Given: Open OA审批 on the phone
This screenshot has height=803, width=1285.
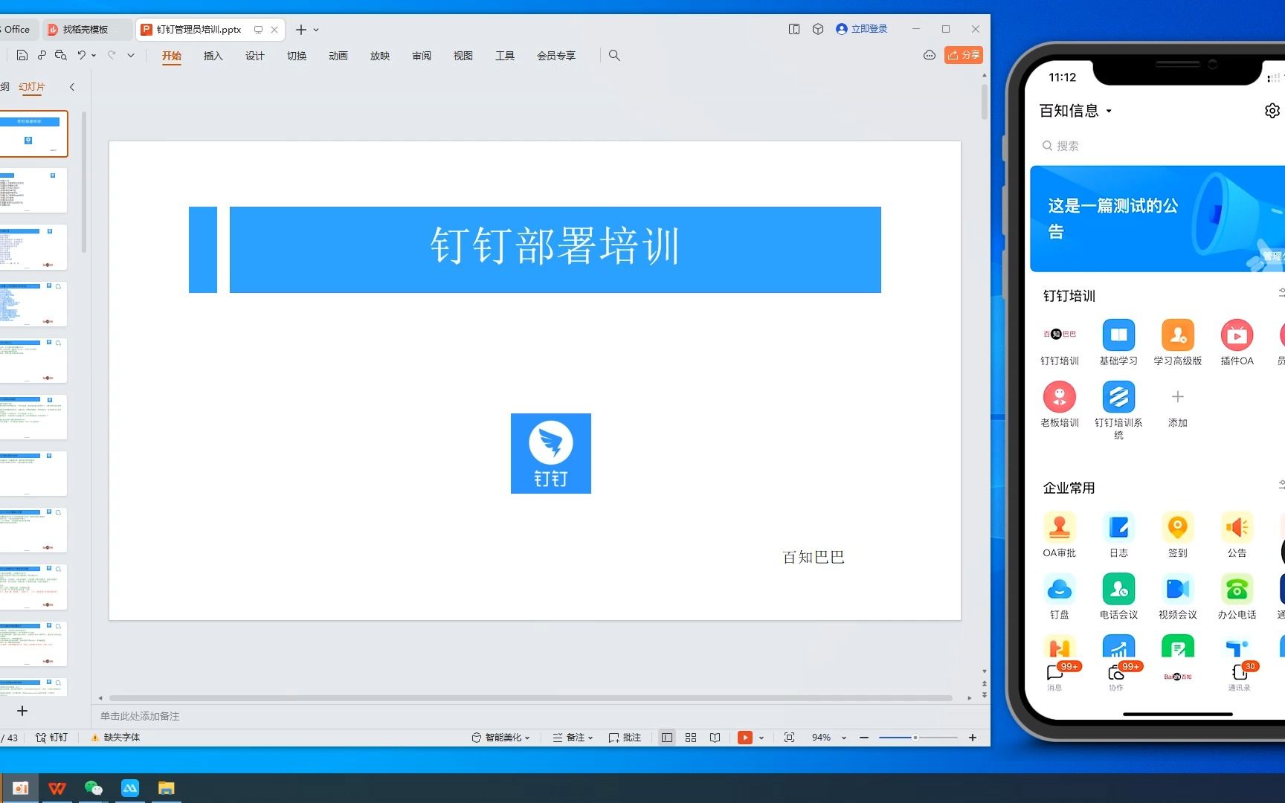Looking at the screenshot, I should pyautogui.click(x=1060, y=535).
